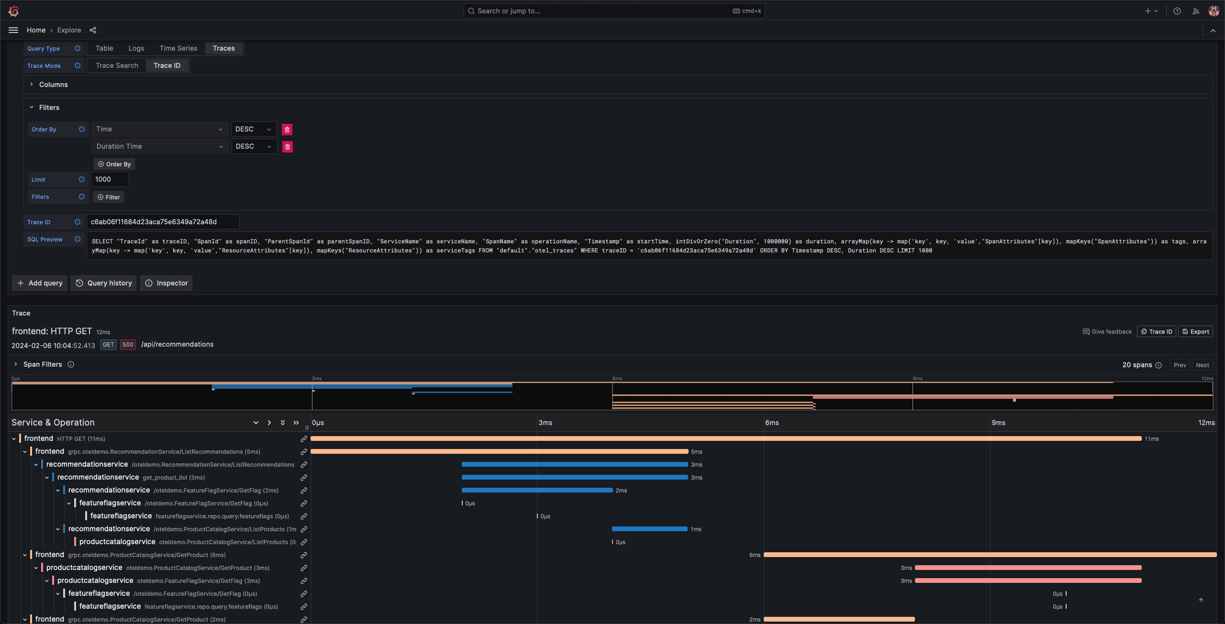The image size is (1225, 624).
Task: Switch trace mode to Trace Search
Action: [x=117, y=66]
